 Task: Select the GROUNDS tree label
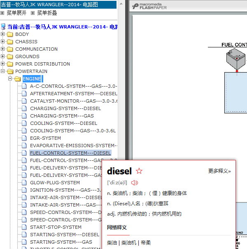click(x=27, y=56)
